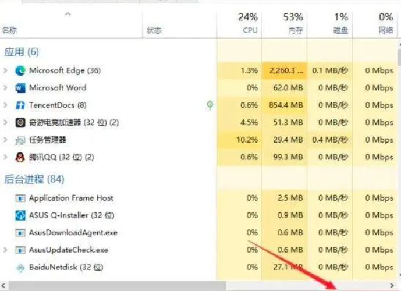The height and width of the screenshot is (291, 401).
Task: Click the 任务管理器 process icon
Action: click(20, 140)
